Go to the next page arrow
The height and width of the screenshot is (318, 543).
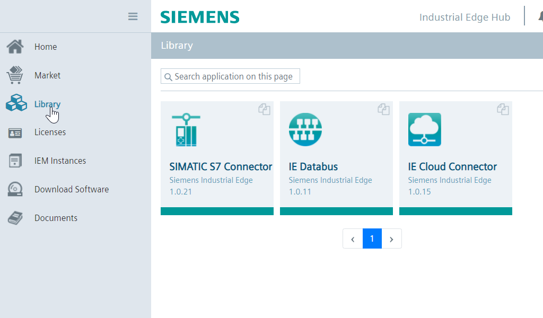[x=391, y=239]
